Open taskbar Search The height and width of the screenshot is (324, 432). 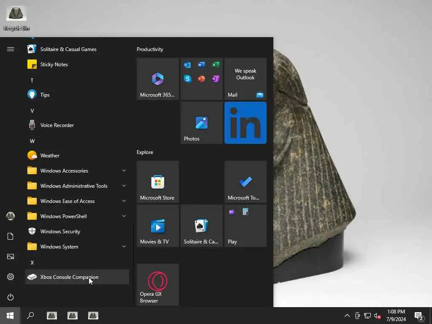tap(30, 316)
